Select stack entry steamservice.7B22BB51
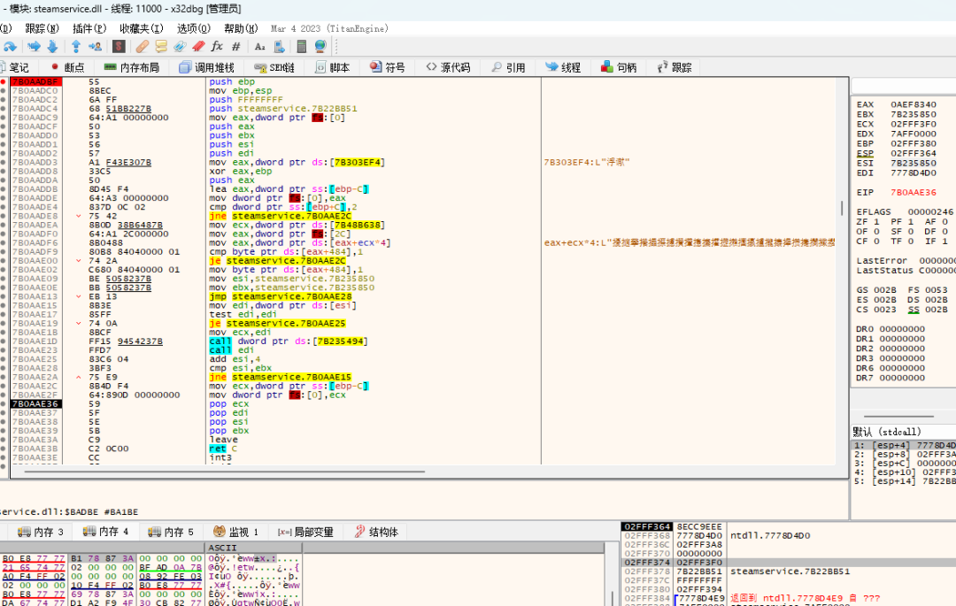This screenshot has height=606, width=956. (x=790, y=571)
